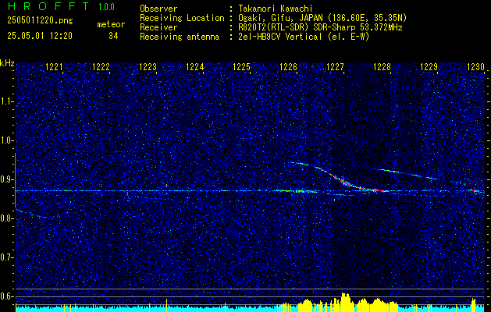Click the meteor count value 34
Viewport: 491px width, 312px height.
click(113, 36)
